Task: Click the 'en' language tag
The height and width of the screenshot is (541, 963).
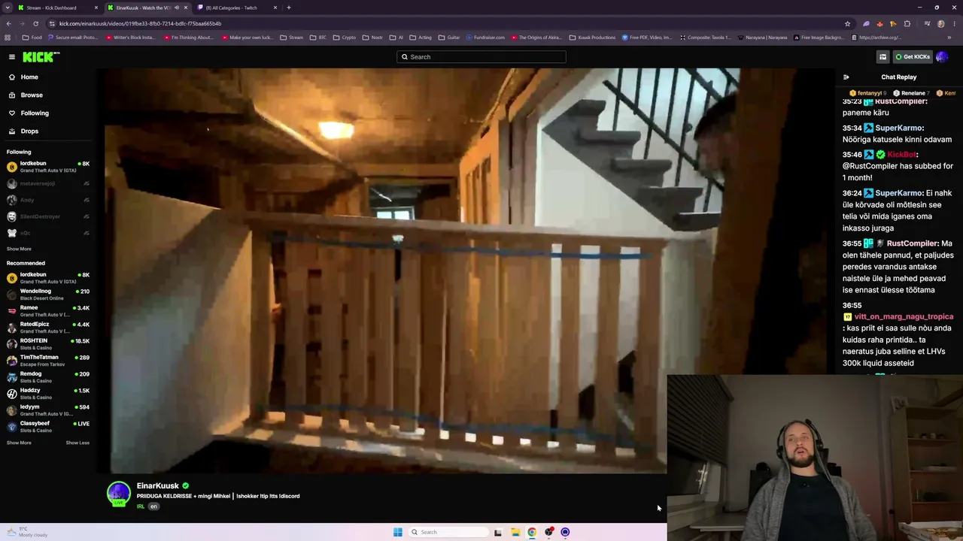Action: pyautogui.click(x=153, y=506)
